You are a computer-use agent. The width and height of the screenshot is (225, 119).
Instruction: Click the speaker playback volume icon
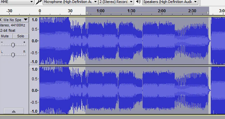click(138, 2)
